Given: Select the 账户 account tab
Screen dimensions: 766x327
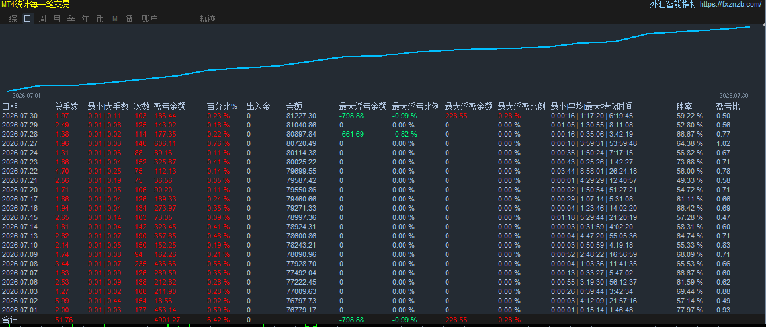Looking at the screenshot, I should coord(149,19).
